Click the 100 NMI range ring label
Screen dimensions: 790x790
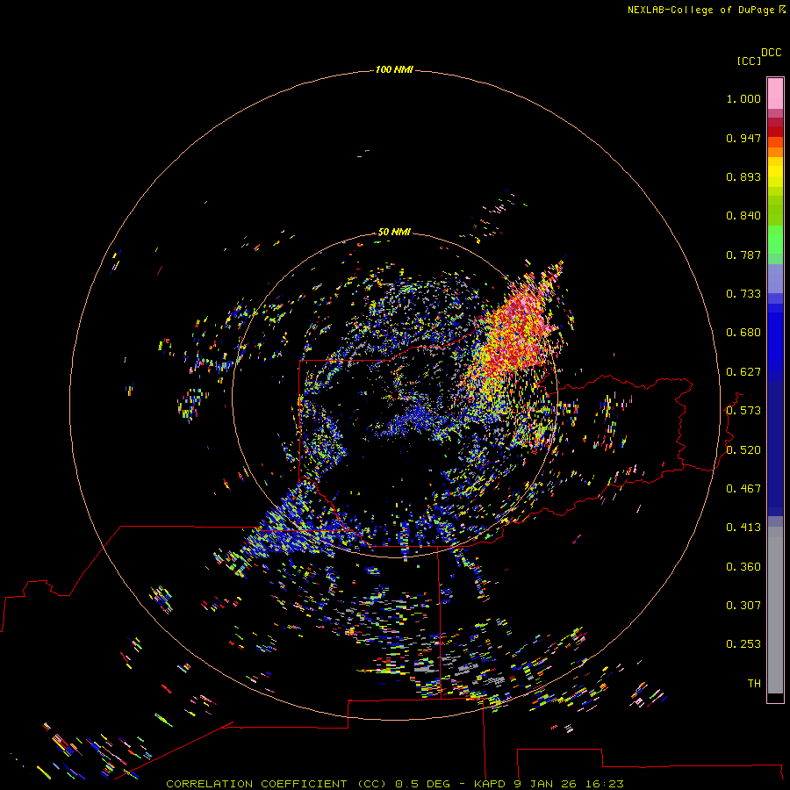(394, 69)
